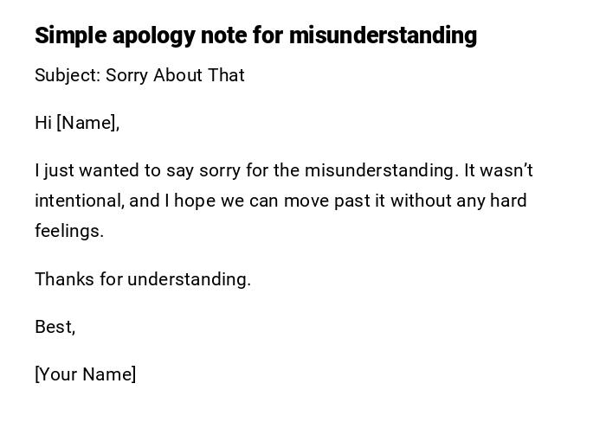Click the "Sorry About That" subject text
The image size is (606, 428).
point(176,75)
